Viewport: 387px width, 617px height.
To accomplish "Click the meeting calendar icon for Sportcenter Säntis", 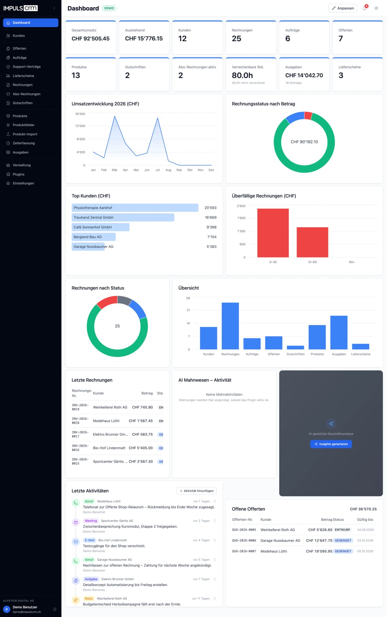I will pyautogui.click(x=76, y=523).
